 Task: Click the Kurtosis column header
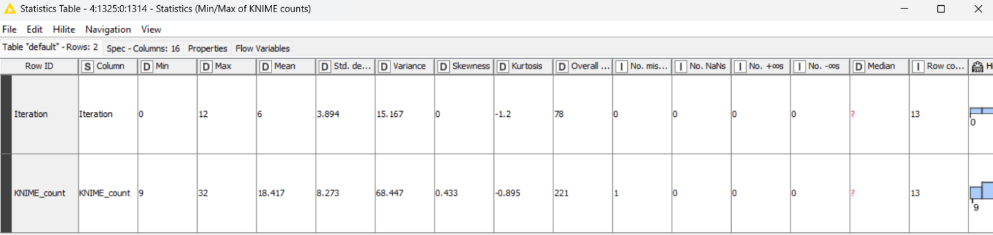pyautogui.click(x=523, y=66)
